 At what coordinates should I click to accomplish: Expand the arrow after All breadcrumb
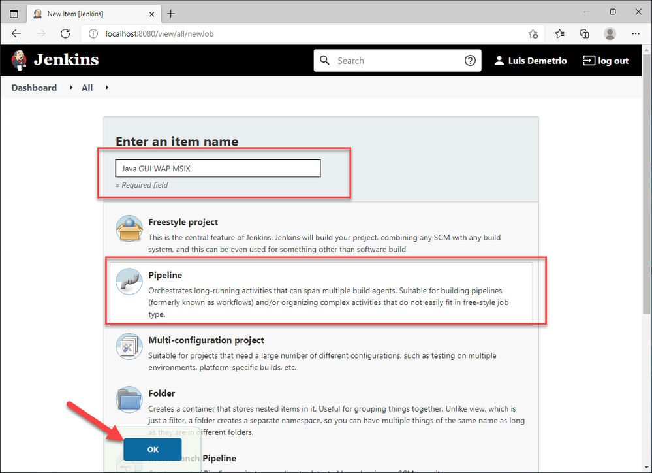point(107,88)
